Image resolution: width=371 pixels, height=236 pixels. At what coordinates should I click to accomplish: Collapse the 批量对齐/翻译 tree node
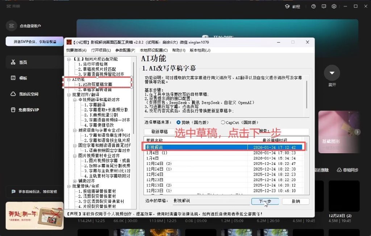(69, 95)
